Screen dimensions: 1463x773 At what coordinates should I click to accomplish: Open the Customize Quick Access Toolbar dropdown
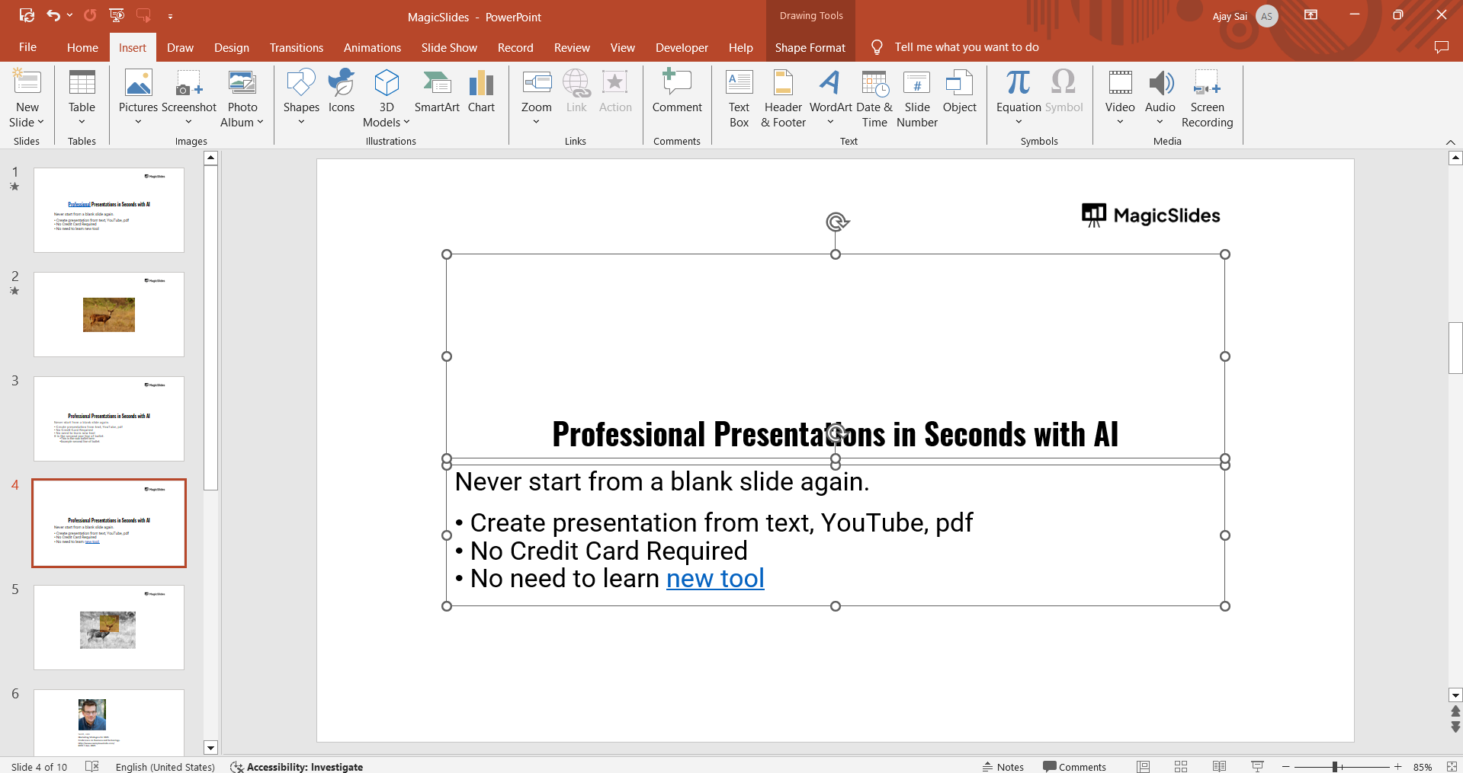click(170, 16)
